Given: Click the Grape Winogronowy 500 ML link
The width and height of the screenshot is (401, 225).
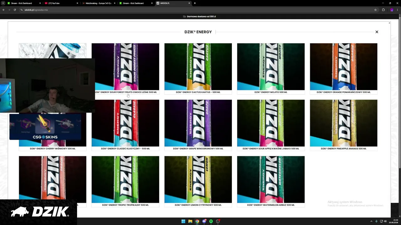Looking at the screenshot, I should 198,149.
